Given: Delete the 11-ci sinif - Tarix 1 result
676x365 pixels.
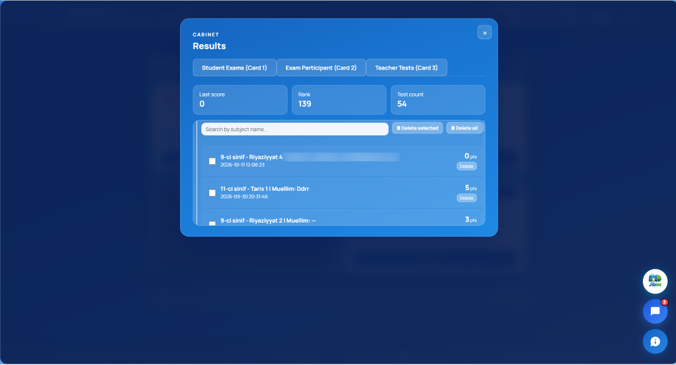Looking at the screenshot, I should (x=466, y=198).
